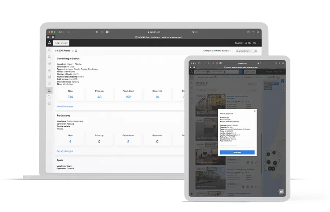Screen dimensions: 330x212
Task: Open the Me account menu in the laptop header
Action: click(x=248, y=43)
